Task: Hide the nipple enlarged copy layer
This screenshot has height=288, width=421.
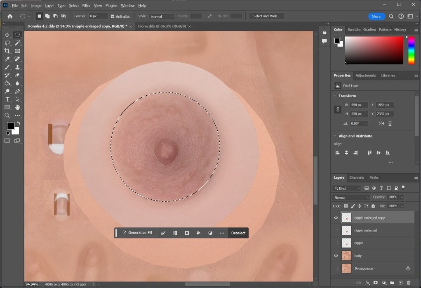Action: (336, 218)
